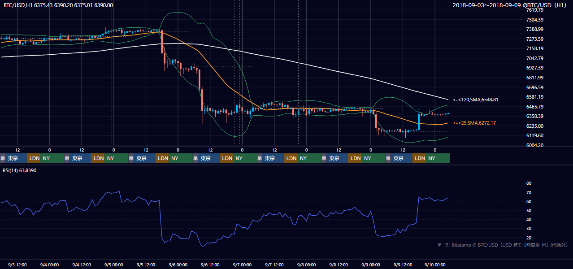Click price axis label 7504.39
Image resolution: width=573 pixels, height=269 pixels.
(535, 20)
